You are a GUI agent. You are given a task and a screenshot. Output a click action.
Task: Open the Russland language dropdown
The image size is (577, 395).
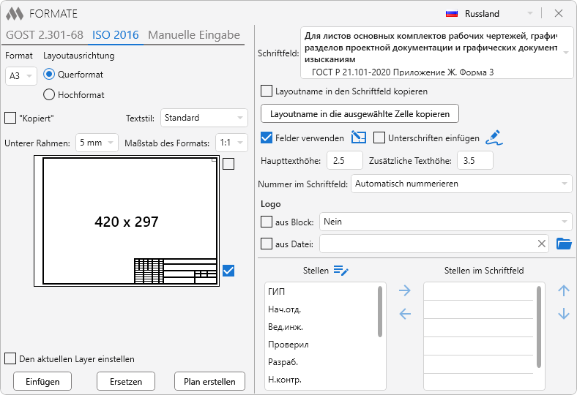[x=490, y=13]
